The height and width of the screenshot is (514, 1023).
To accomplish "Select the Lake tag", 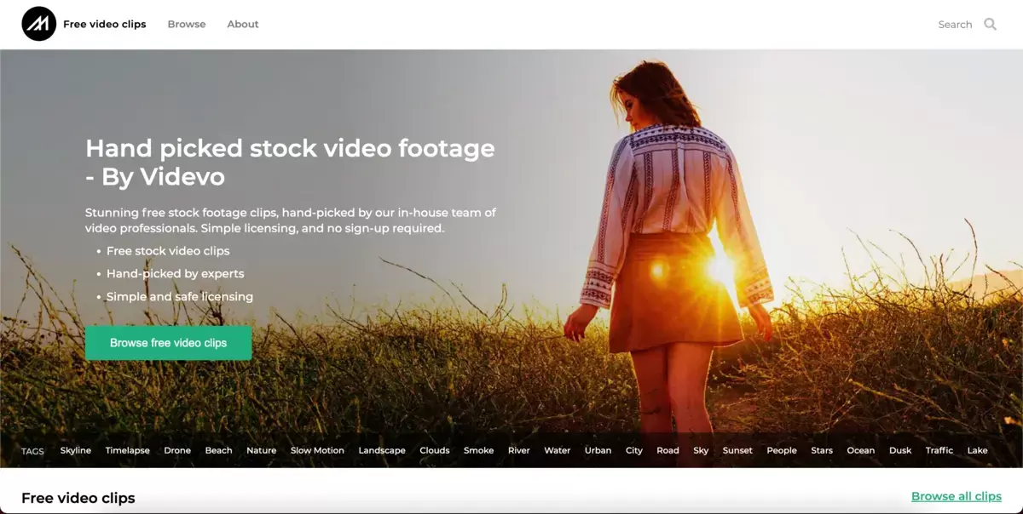I will (978, 450).
